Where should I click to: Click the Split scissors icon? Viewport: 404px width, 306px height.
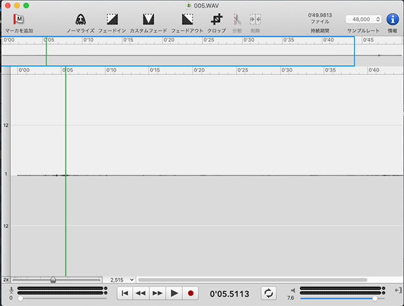coord(237,20)
